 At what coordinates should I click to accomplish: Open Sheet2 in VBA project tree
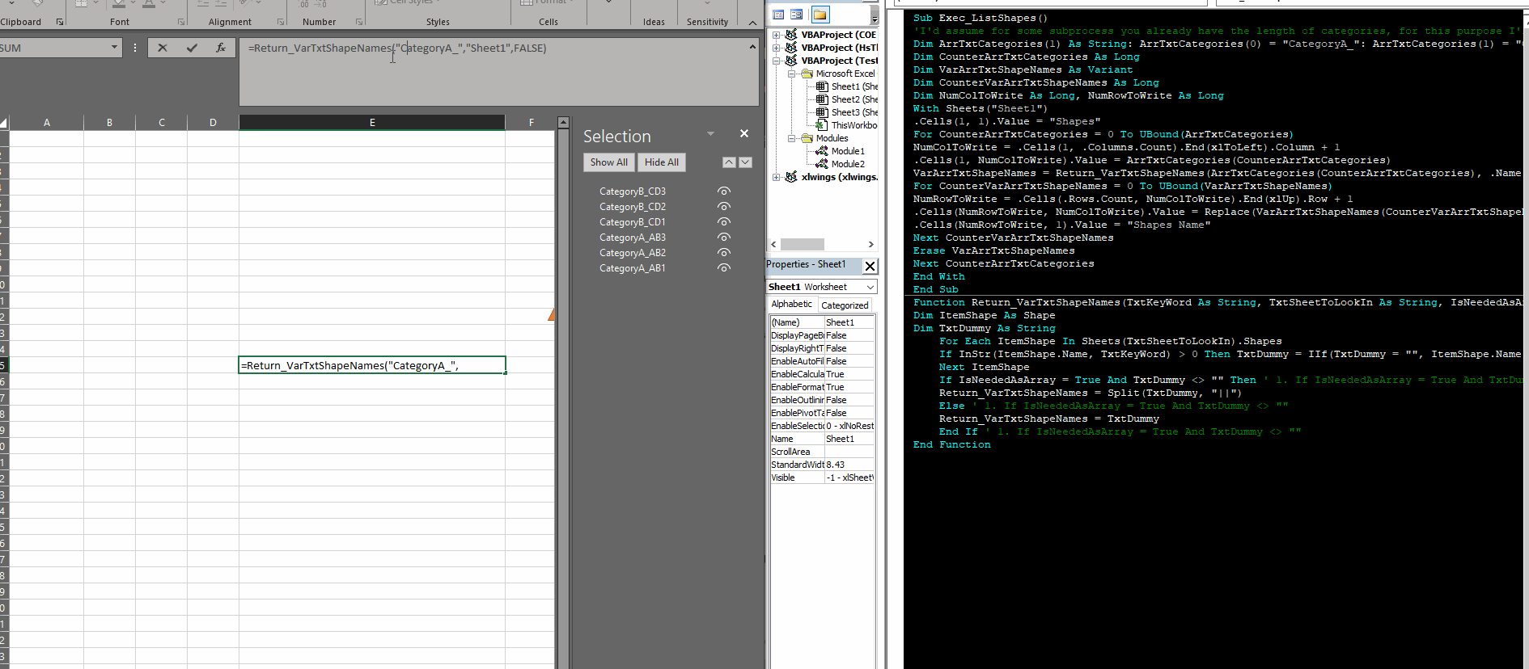pos(847,99)
